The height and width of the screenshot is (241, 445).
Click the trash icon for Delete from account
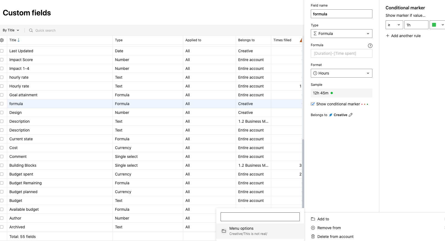coord(313,237)
